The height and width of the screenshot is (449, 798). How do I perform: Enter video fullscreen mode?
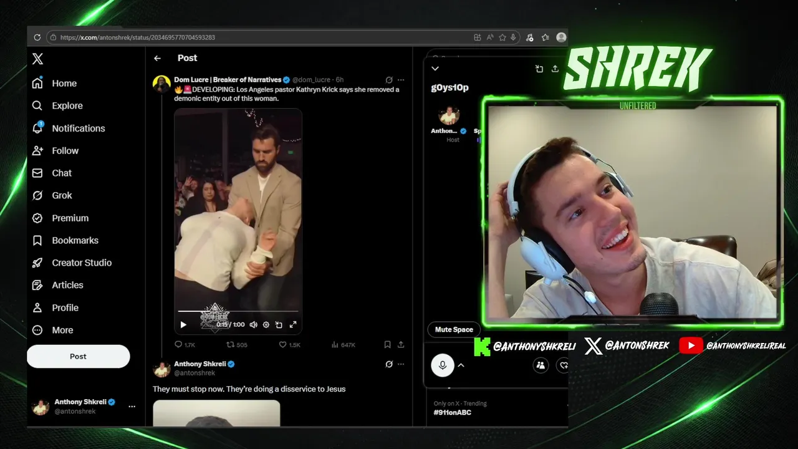click(x=293, y=325)
